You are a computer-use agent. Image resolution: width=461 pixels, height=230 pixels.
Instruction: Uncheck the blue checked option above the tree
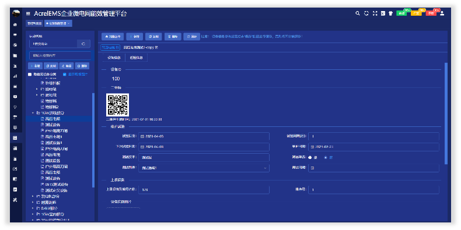65,75
